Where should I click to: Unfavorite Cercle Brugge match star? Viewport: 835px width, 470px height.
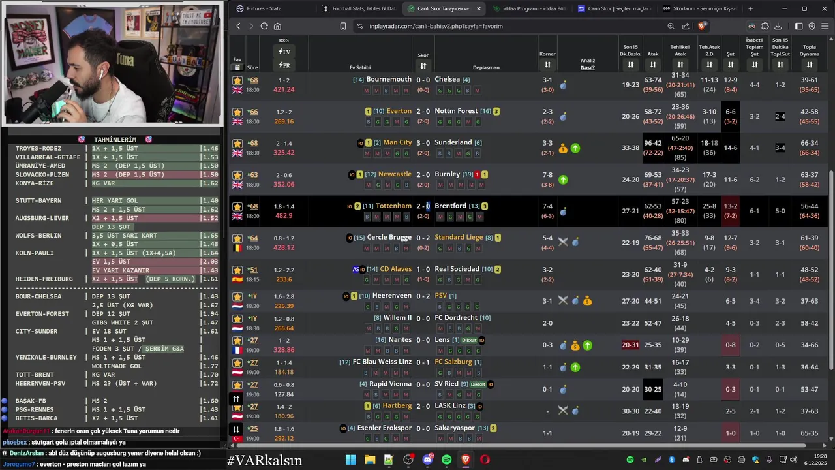coord(237,238)
